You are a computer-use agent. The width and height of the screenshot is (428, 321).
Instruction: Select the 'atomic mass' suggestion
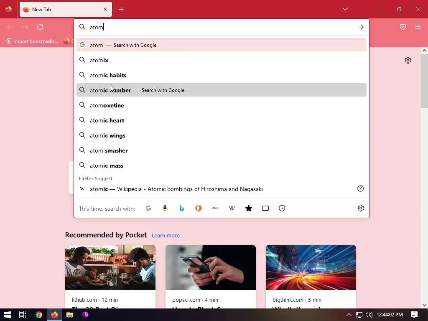pyautogui.click(x=222, y=166)
